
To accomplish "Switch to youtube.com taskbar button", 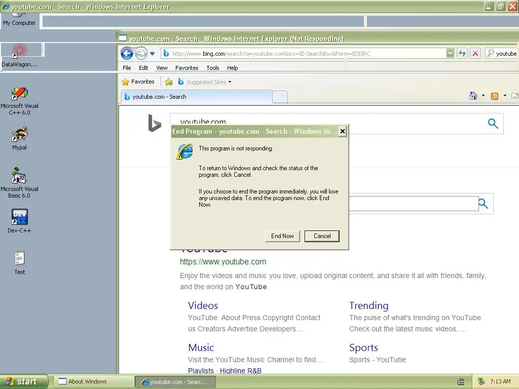I will click(175, 382).
